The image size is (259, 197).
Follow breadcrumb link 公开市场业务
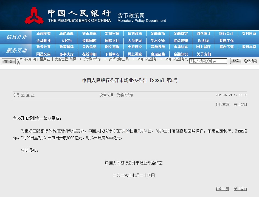pyautogui.click(x=147, y=59)
